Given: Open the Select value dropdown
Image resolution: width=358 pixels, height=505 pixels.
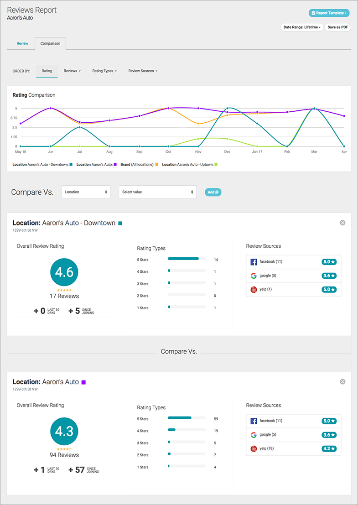Looking at the screenshot, I should point(158,192).
